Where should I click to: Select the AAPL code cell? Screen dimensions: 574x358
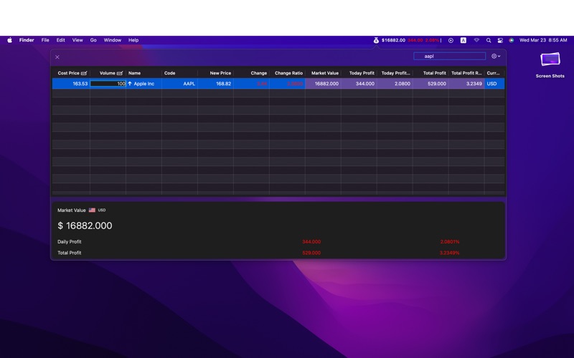tap(180, 84)
